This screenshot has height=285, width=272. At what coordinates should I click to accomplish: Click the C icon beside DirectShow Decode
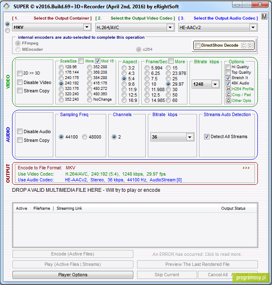point(243,45)
